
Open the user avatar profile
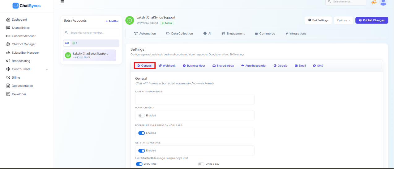(x=383, y=2)
